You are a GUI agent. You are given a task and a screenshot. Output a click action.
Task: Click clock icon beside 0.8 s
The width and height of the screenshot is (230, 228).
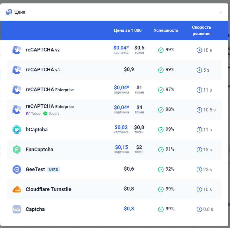coord(199,210)
